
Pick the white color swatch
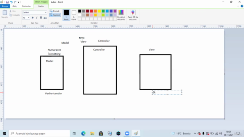pos(80,15)
